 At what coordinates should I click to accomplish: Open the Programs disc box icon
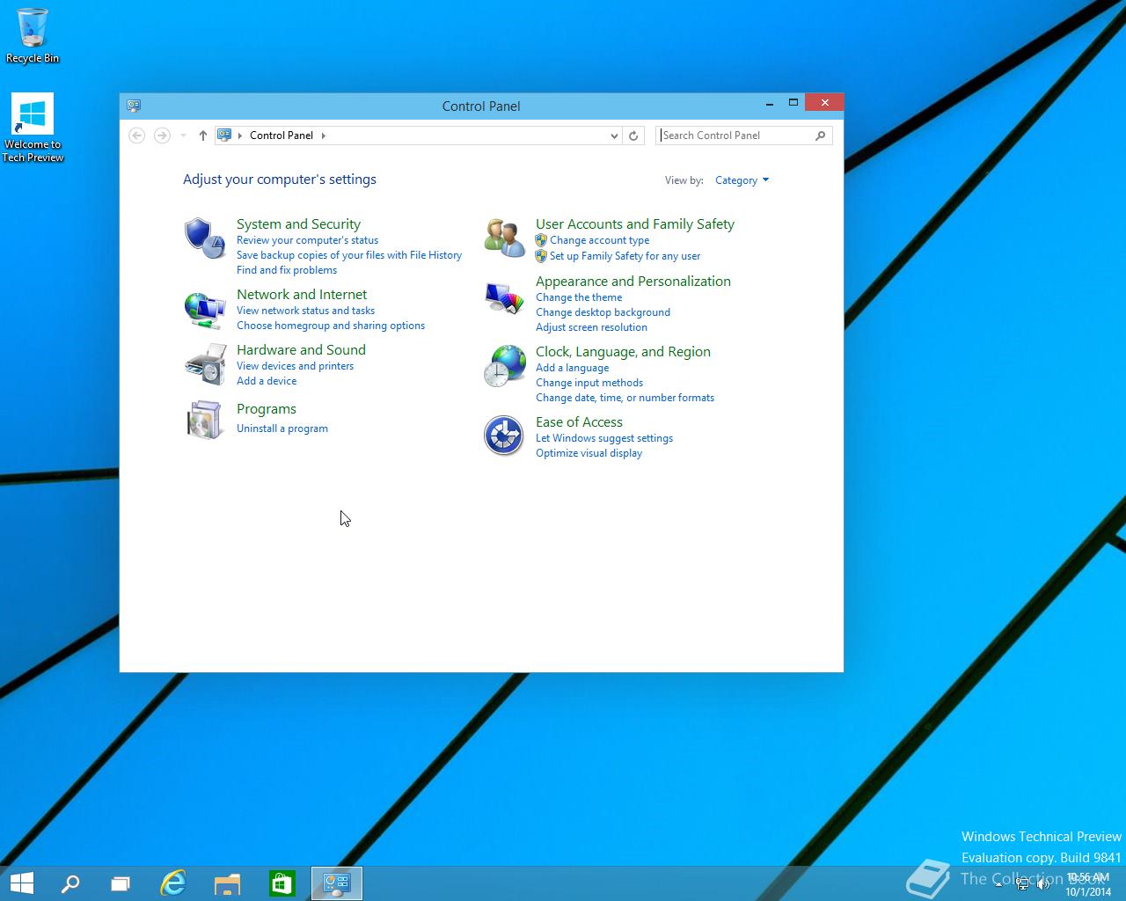click(x=204, y=420)
